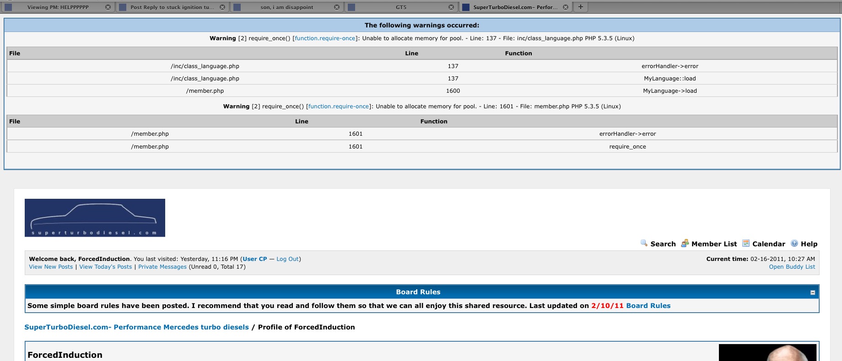Close the 'Viewing PM: HELPPPPPP' tab
The image size is (842, 361).
[108, 7]
